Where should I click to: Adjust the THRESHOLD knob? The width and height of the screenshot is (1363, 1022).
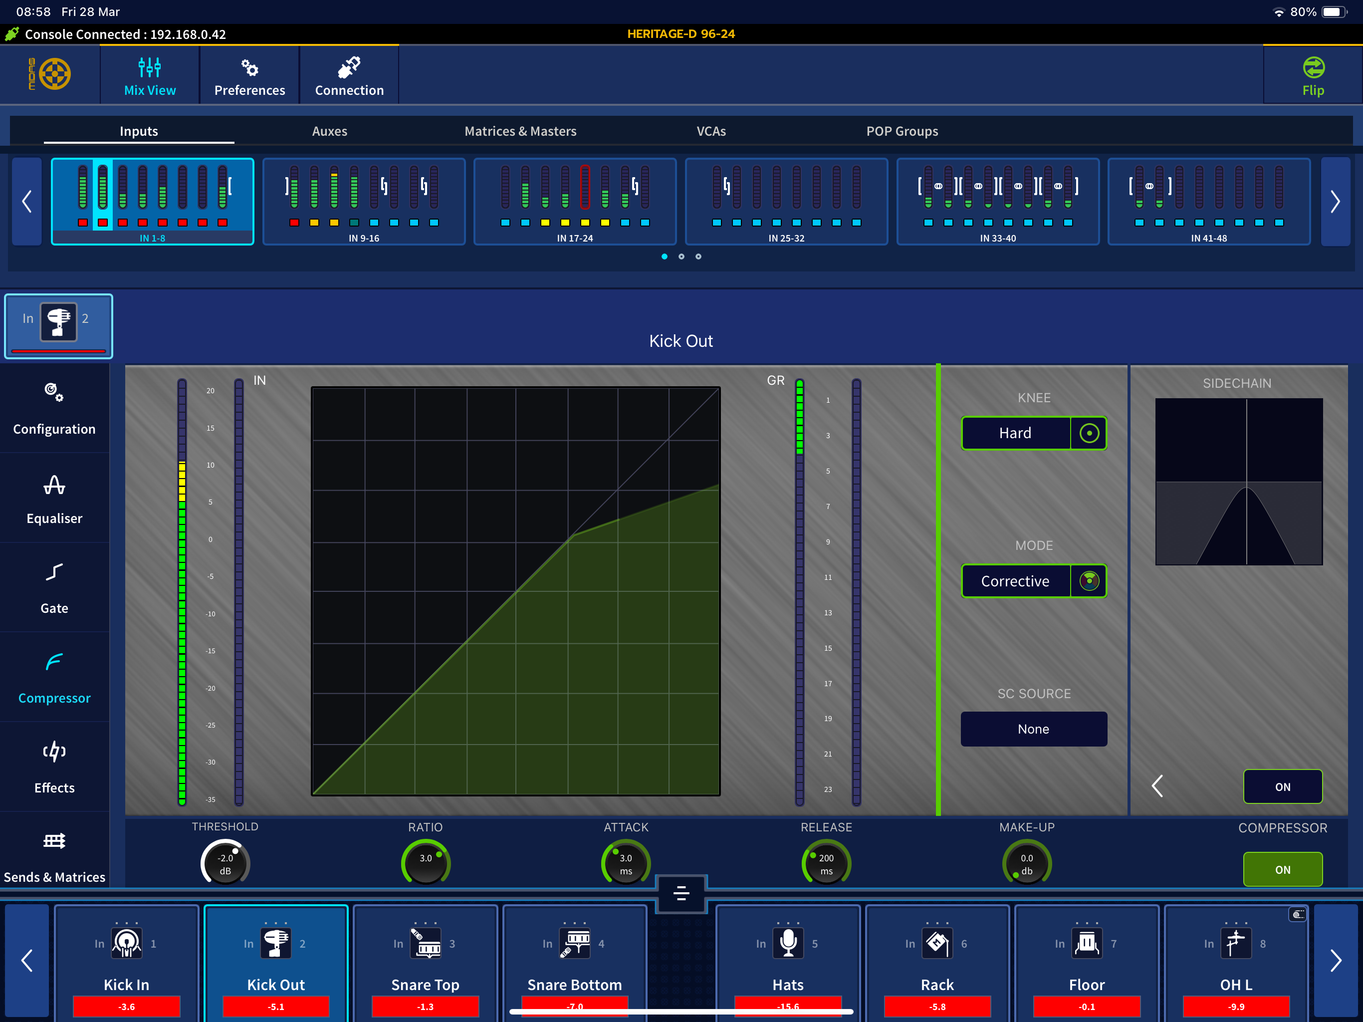[x=225, y=862]
